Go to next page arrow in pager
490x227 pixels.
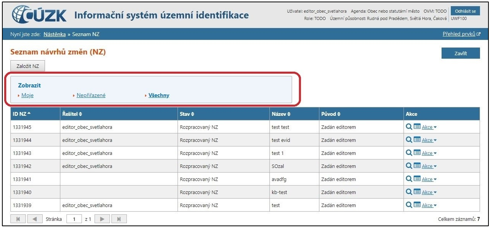point(102,219)
